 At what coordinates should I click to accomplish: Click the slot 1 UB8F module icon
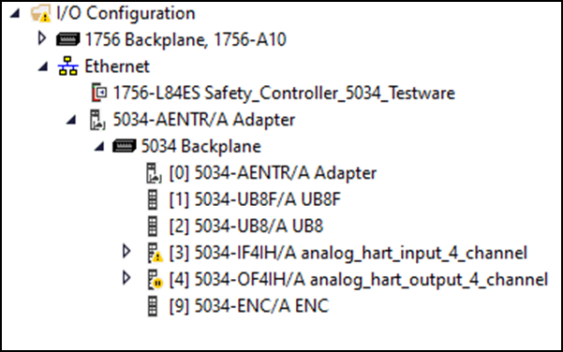click(x=153, y=199)
